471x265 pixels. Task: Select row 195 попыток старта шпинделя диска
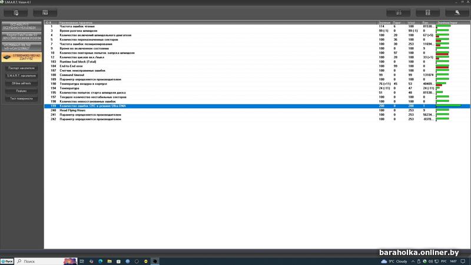(257, 92)
